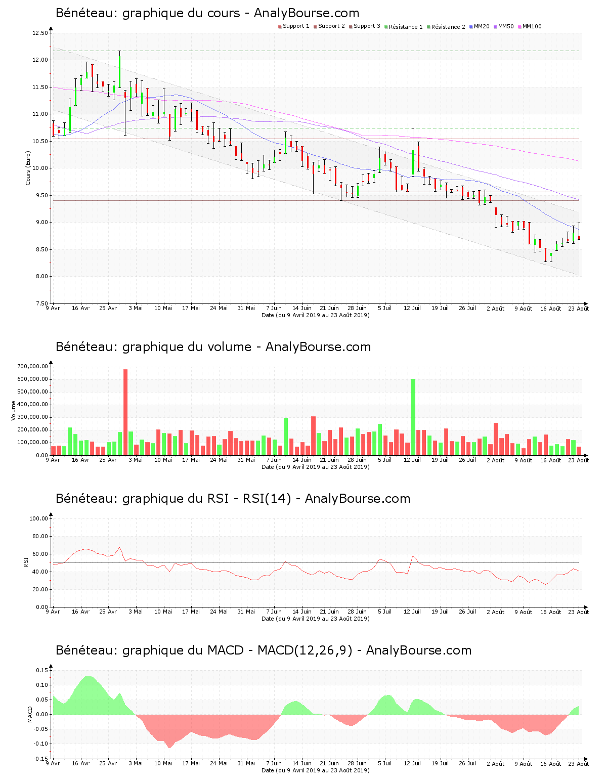Click the tallest red volume bar
This screenshot has height=784, width=607.
(x=125, y=412)
